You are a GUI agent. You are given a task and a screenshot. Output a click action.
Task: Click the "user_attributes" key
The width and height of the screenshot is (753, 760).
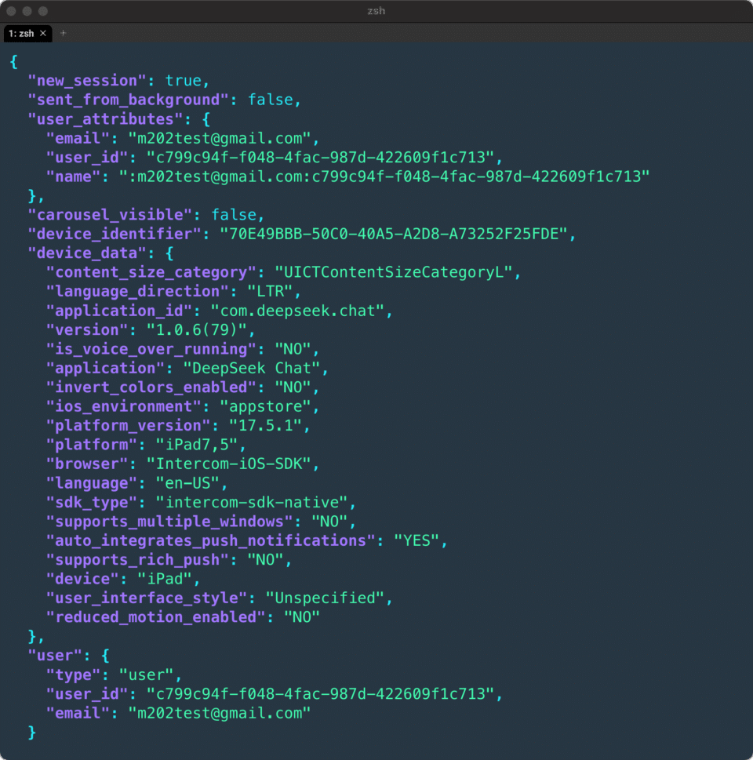pyautogui.click(x=100, y=118)
